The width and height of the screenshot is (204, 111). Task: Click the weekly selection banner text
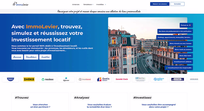pos(99,12)
